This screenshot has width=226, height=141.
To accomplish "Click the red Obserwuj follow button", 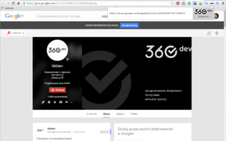I will [x=57, y=90].
